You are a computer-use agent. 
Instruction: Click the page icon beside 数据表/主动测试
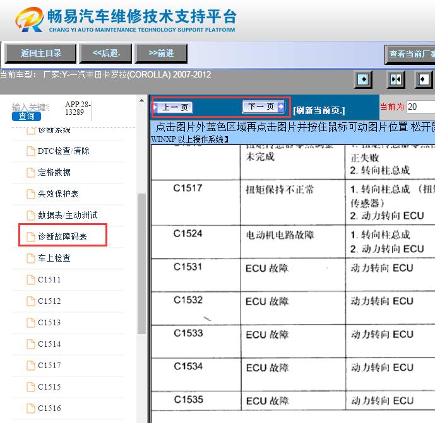point(30,216)
